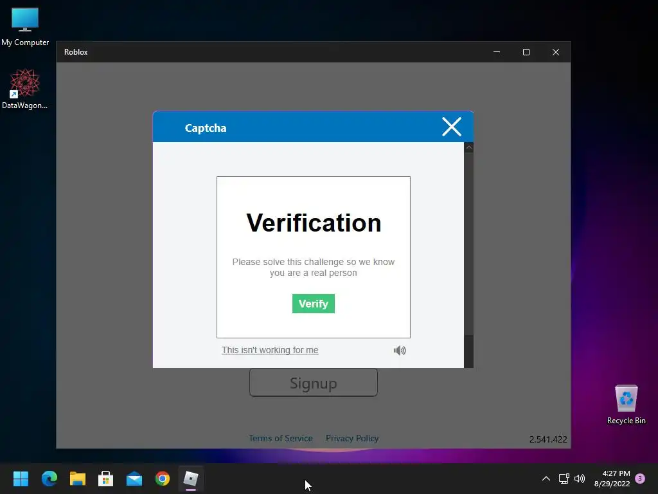658x494 pixels.
Task: Launch Microsoft Edge from the taskbar
Action: (49, 479)
